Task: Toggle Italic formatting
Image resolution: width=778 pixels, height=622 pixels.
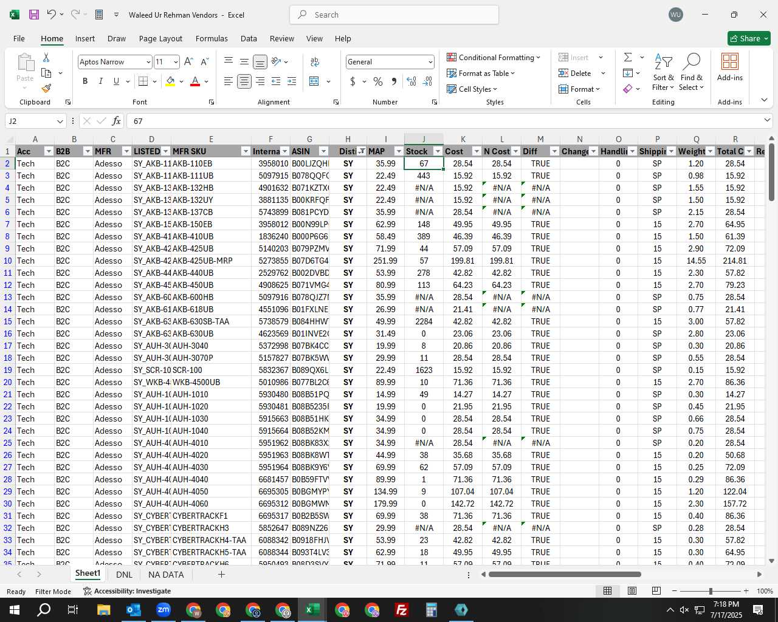Action: click(100, 81)
